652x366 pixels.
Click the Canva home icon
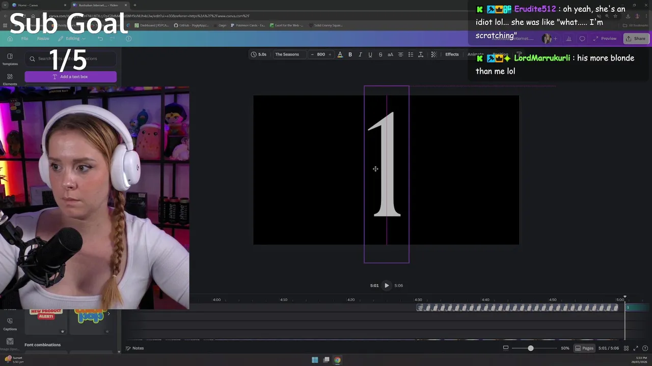(10, 39)
